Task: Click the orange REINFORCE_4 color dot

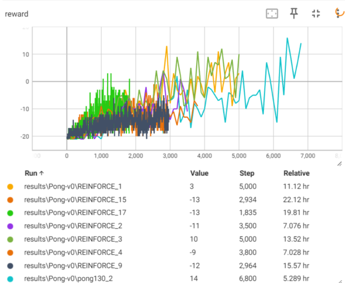Action: (x=10, y=253)
